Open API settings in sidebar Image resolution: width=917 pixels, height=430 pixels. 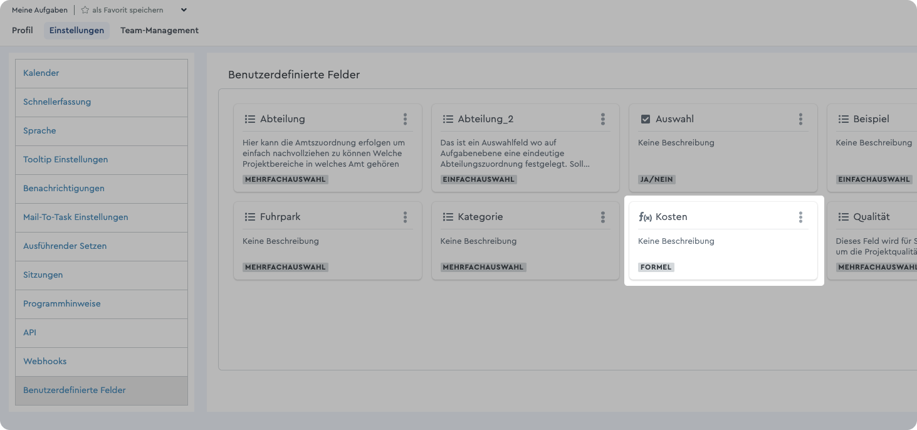(x=102, y=333)
